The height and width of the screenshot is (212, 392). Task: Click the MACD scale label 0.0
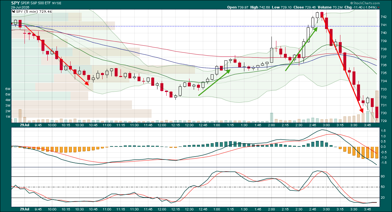(384, 146)
